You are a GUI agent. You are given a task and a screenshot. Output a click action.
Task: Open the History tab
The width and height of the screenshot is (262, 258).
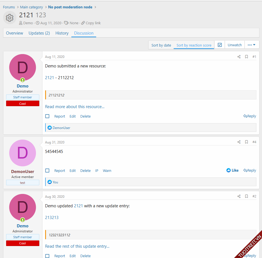[x=62, y=33]
